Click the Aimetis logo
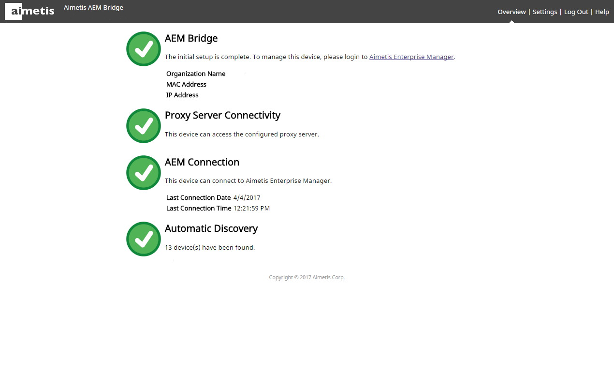 (30, 11)
